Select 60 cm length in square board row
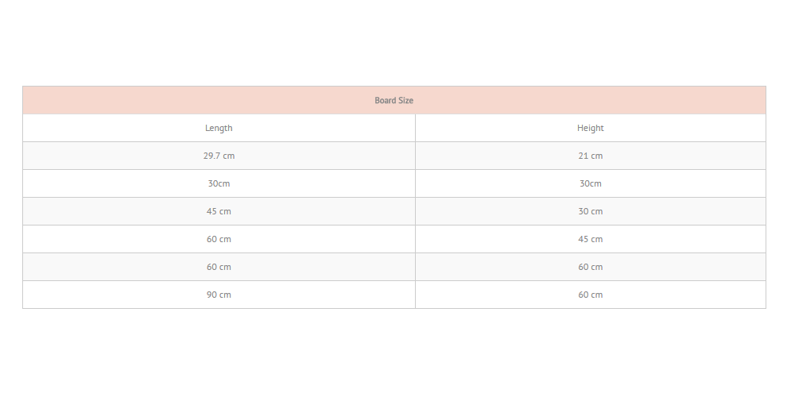Image resolution: width=791 pixels, height=397 pixels. pyautogui.click(x=219, y=267)
